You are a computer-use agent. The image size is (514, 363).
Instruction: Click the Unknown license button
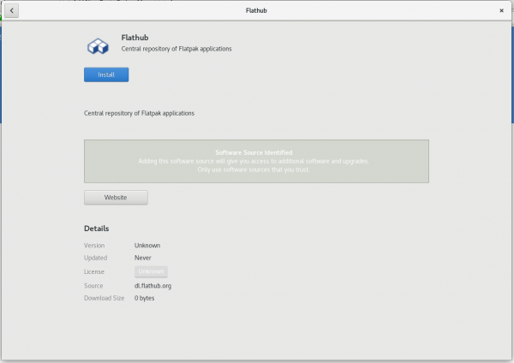tap(151, 271)
